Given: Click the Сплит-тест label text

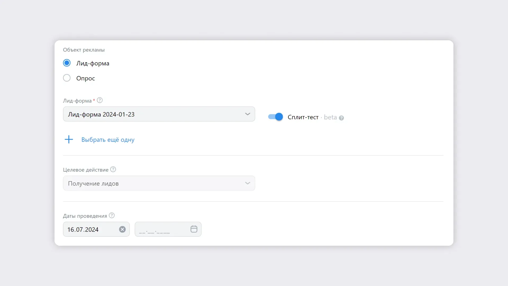Looking at the screenshot, I should pos(303,117).
